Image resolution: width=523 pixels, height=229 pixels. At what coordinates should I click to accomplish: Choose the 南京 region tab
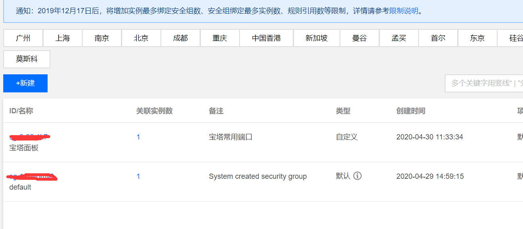coord(102,38)
